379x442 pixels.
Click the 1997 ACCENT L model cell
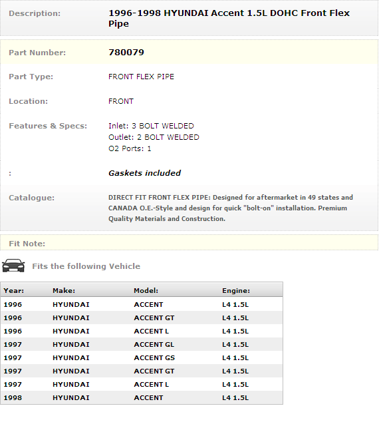point(151,385)
